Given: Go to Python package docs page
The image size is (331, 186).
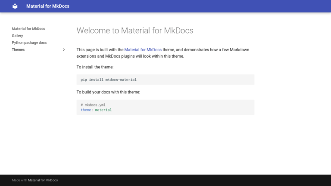Looking at the screenshot, I should (29, 43).
